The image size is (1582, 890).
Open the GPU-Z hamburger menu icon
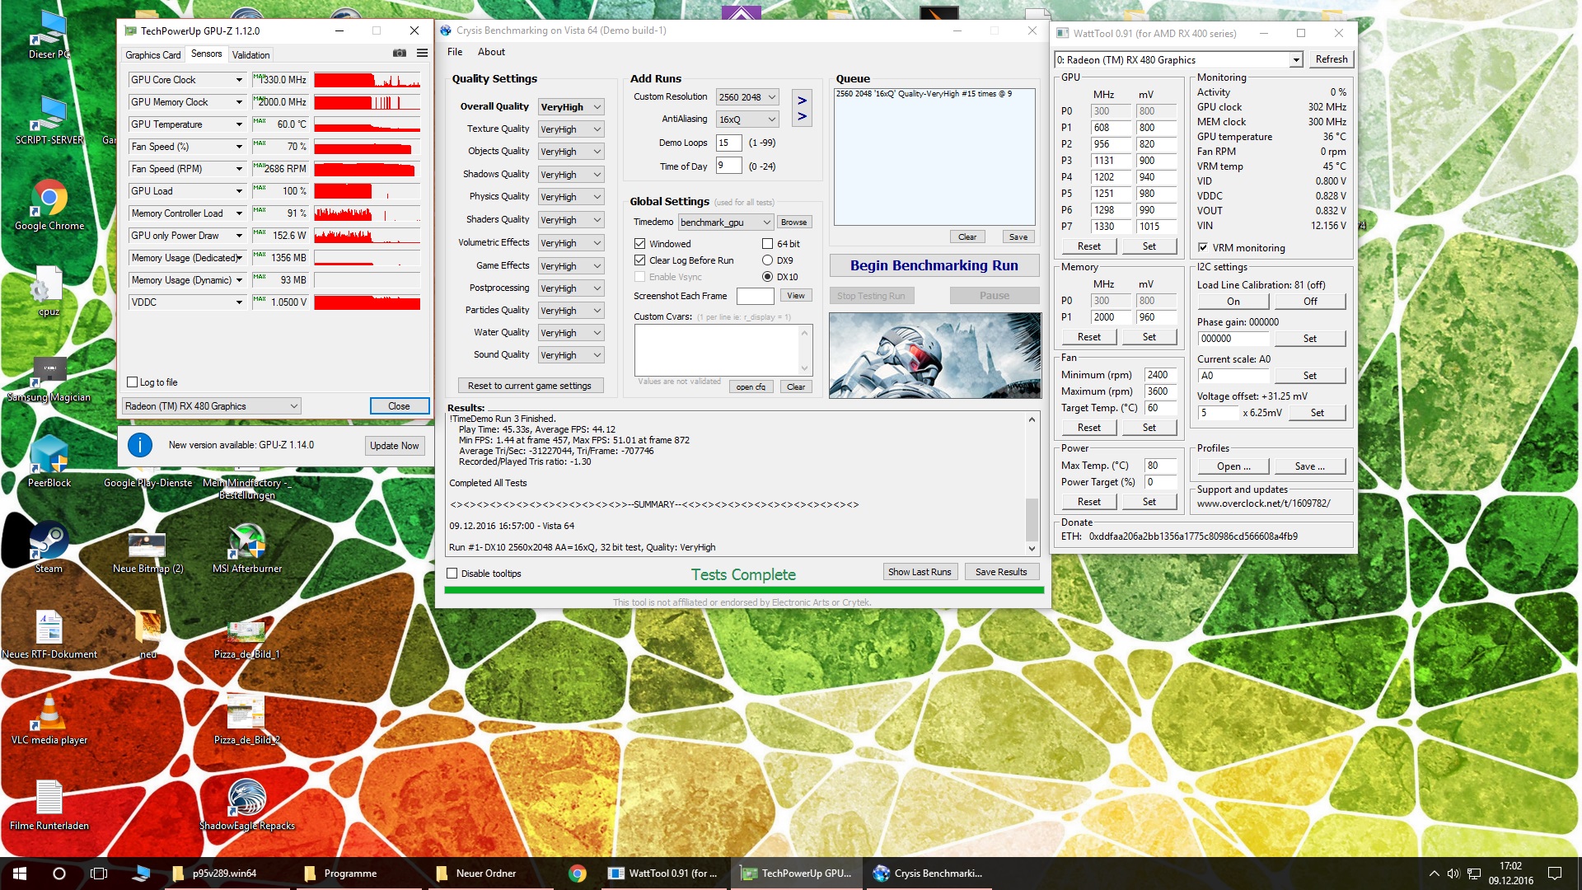click(x=422, y=54)
